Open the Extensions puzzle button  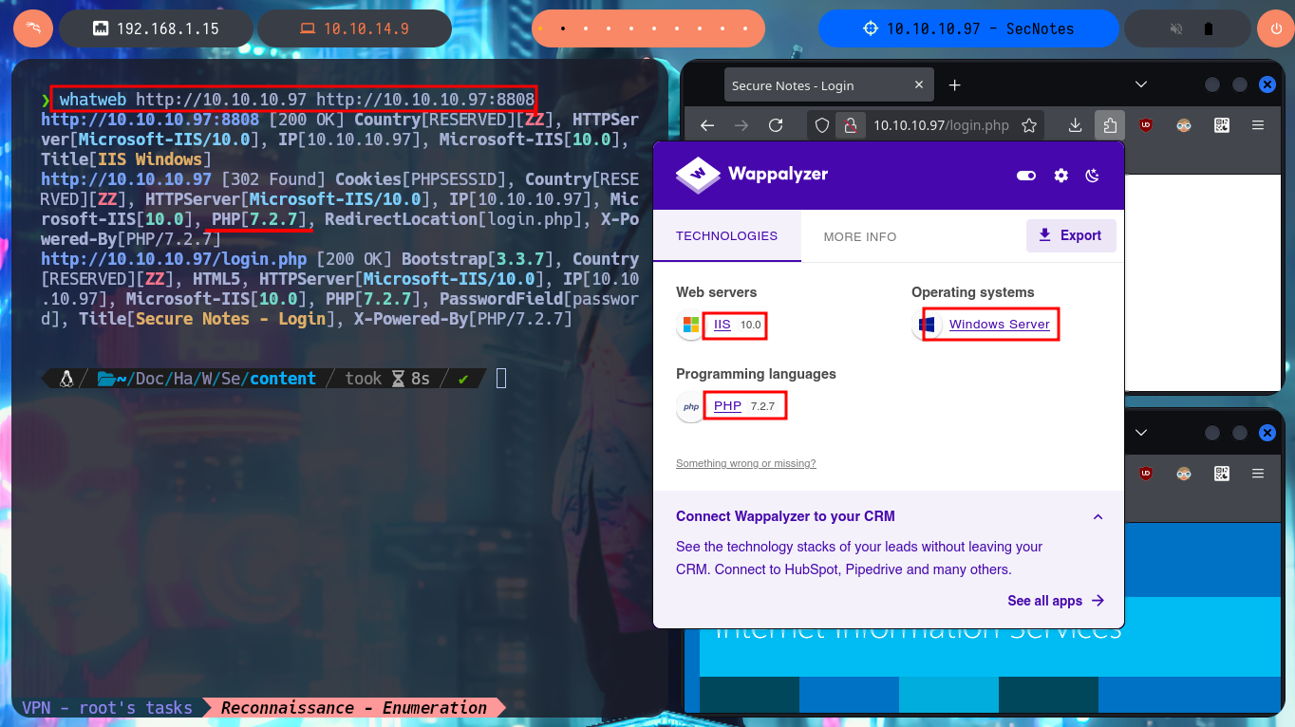pos(1109,125)
